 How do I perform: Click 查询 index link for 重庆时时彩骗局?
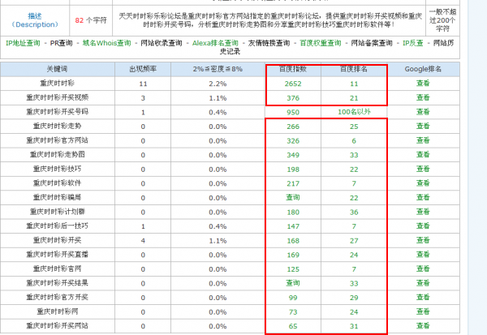pyautogui.click(x=293, y=197)
